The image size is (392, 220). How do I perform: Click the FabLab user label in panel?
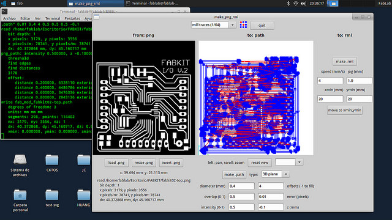coord(385,3)
